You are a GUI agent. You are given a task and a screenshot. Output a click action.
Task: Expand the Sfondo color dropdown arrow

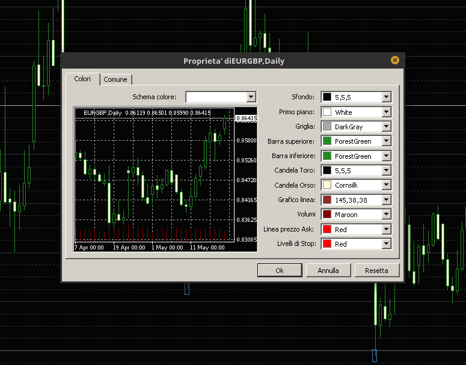pos(386,97)
